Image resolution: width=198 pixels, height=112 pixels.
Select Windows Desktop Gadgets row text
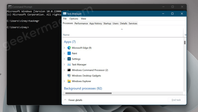coord(86,75)
